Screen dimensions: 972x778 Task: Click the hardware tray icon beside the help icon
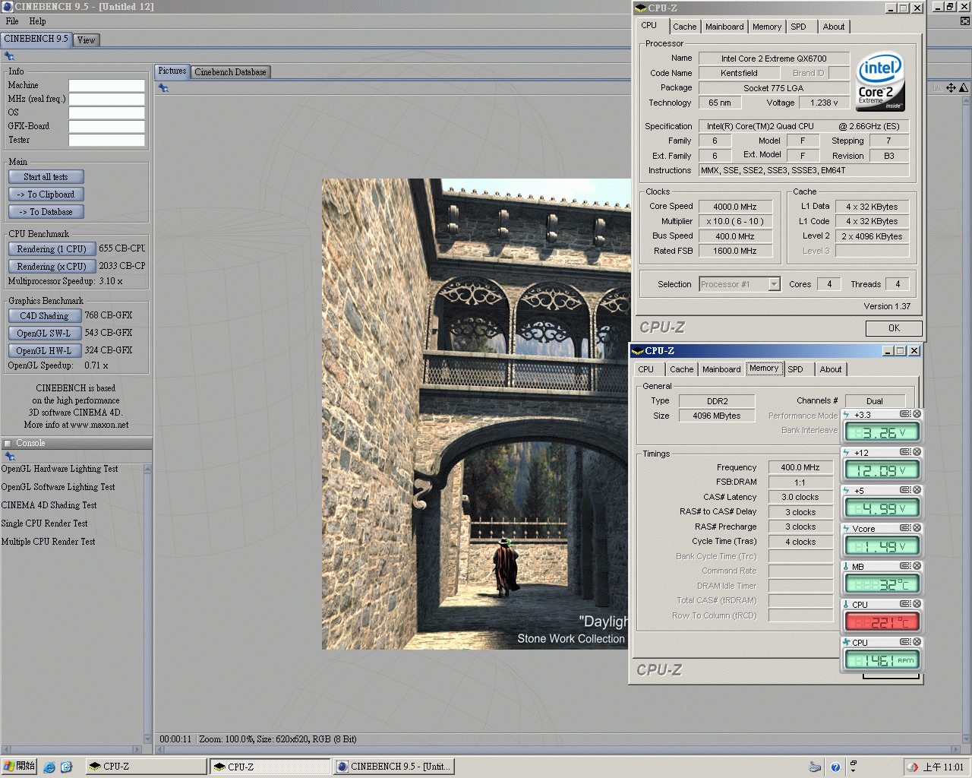click(815, 767)
